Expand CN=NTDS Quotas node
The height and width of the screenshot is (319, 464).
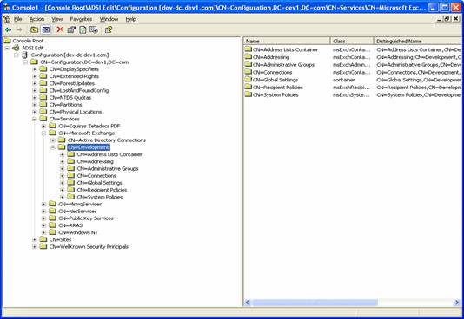(x=35, y=97)
